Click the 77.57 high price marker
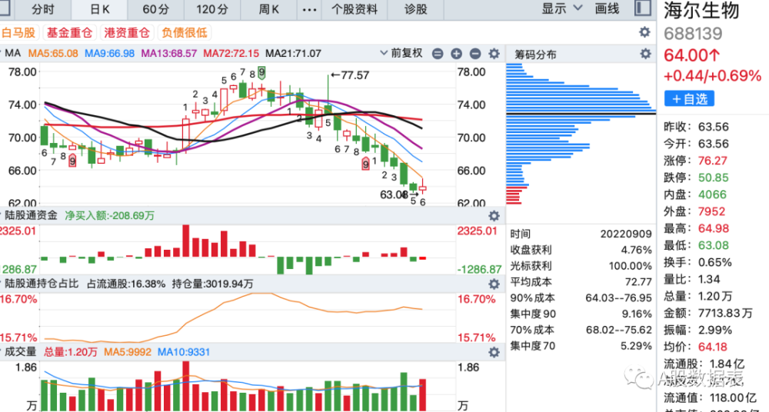The height and width of the screenshot is (412, 769). [350, 75]
